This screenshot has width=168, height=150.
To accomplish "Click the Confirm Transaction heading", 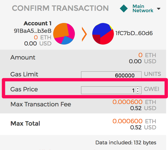I will click(60, 8).
